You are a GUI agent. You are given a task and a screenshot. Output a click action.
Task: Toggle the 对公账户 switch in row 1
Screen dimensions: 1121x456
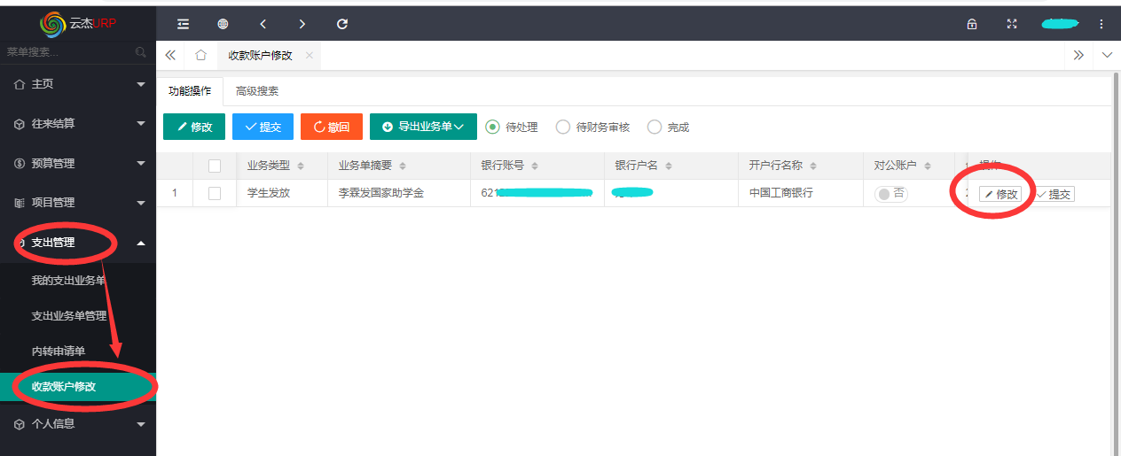[x=890, y=193]
